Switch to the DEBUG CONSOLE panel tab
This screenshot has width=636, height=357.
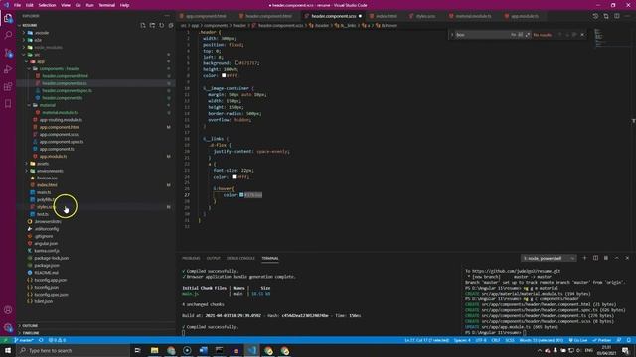point(240,258)
